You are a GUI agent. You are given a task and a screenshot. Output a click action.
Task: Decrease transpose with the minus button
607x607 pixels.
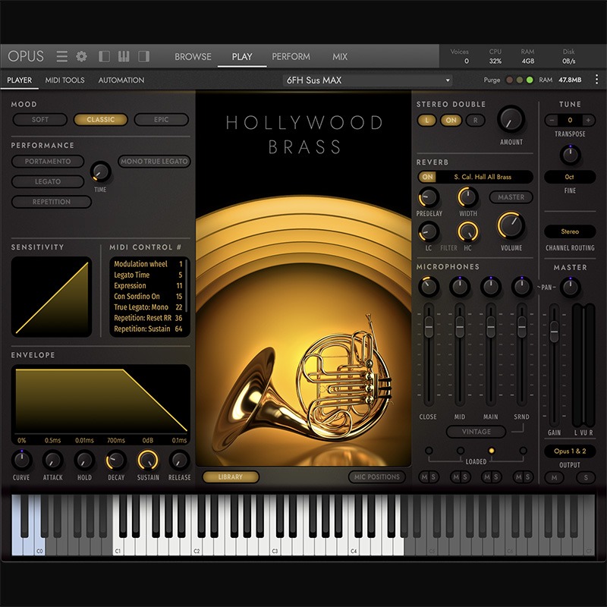click(x=552, y=121)
